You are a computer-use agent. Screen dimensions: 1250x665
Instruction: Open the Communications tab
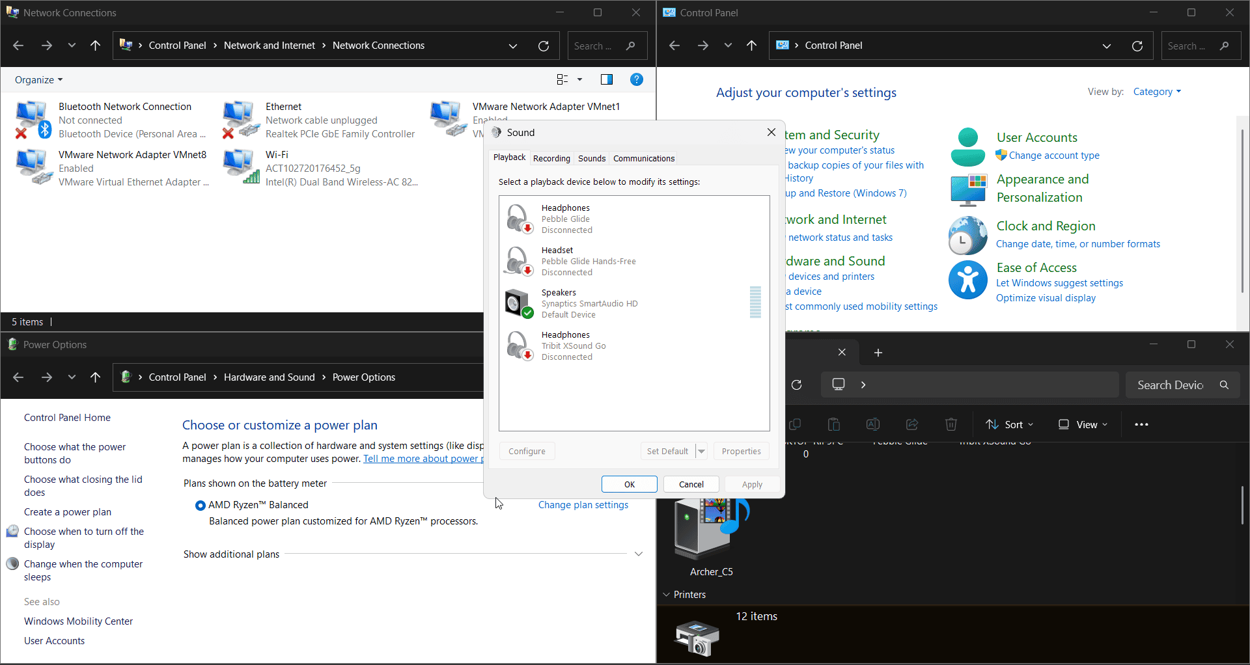coord(643,158)
